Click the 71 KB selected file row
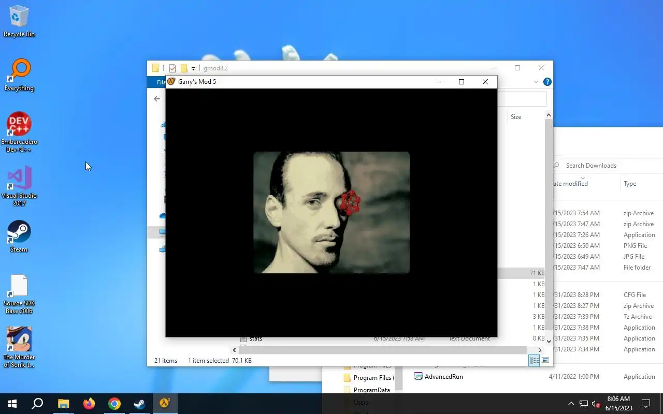 coord(521,273)
